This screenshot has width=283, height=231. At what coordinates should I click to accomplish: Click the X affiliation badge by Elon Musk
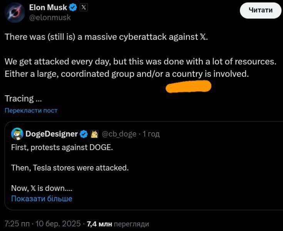83,7
